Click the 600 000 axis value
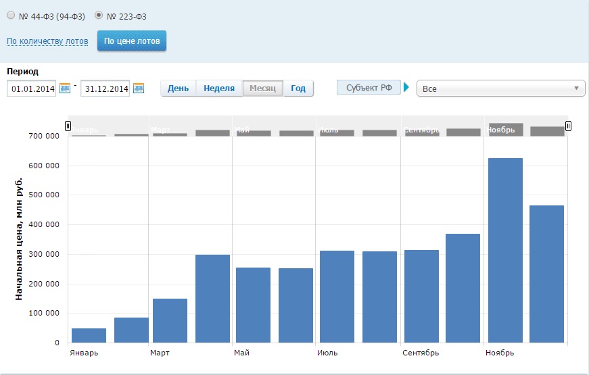Viewport: 589px width, 375px height. pos(44,166)
